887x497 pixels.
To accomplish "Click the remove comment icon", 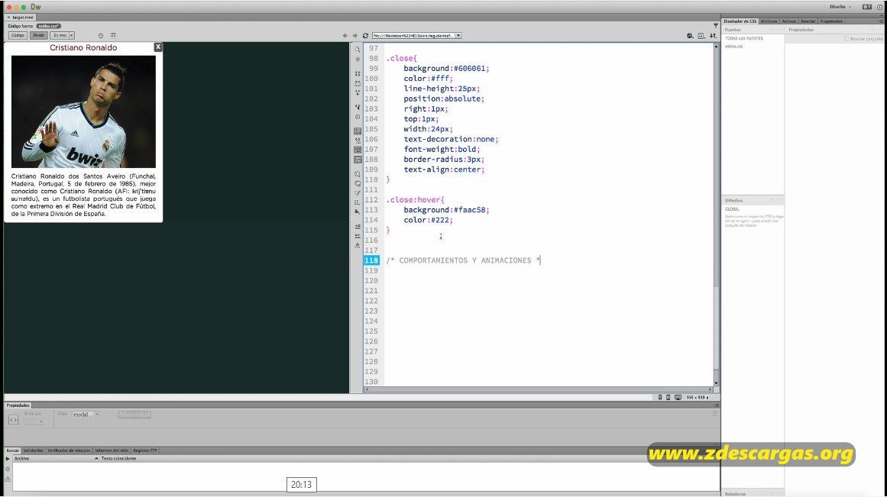I will click(358, 184).
